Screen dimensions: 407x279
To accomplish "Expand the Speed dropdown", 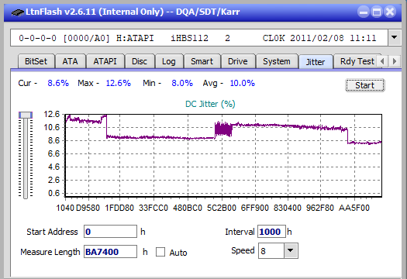I will click(291, 250).
